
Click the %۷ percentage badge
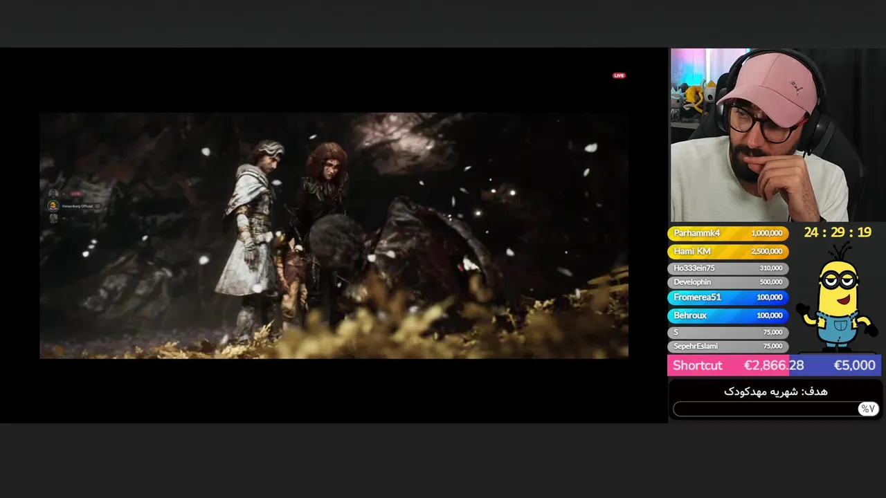(867, 409)
